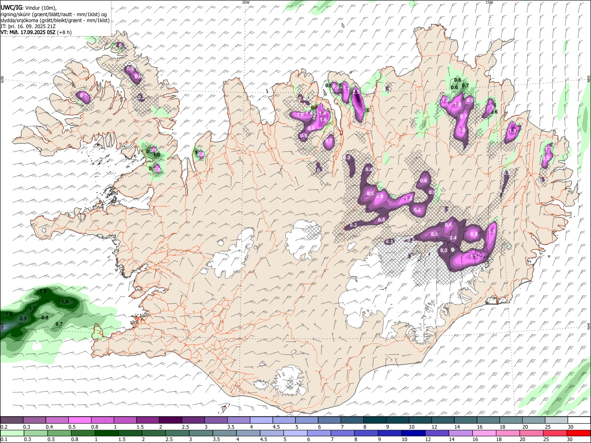
Task: Click the 15W longitude label at top
Action: click(489, 2)
